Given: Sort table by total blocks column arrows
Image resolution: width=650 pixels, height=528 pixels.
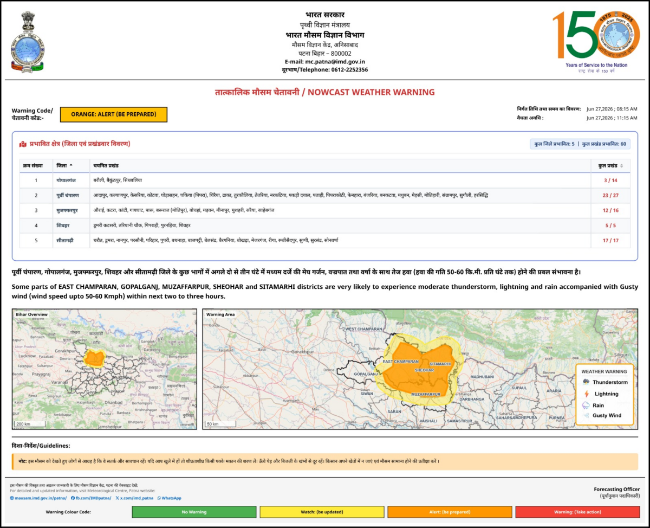Looking at the screenshot, I should click(621, 165).
